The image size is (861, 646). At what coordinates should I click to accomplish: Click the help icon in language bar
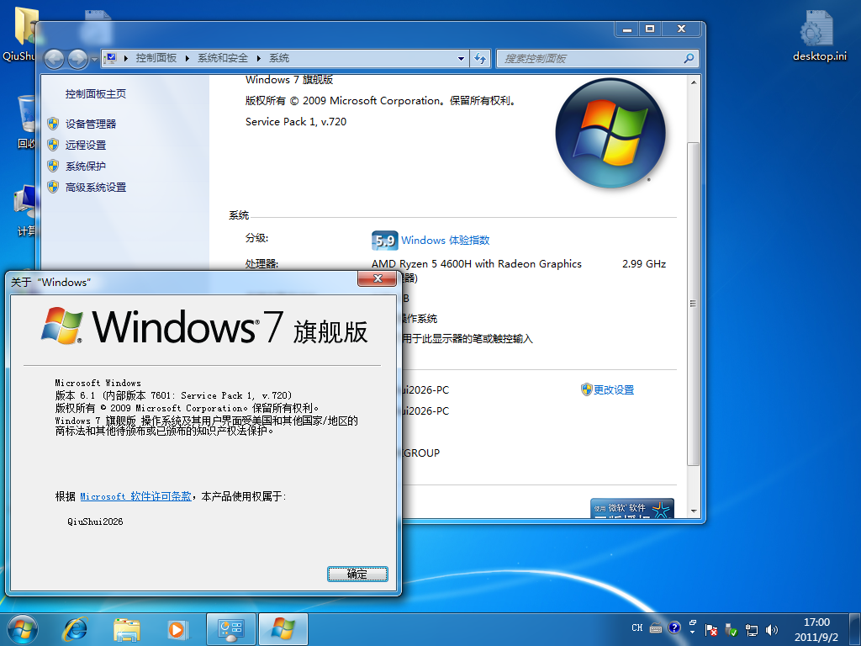[674, 627]
